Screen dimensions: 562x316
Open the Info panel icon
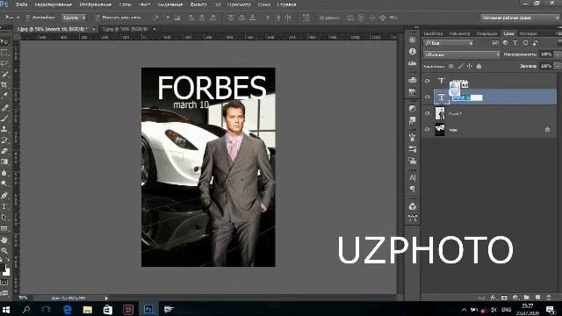(413, 51)
